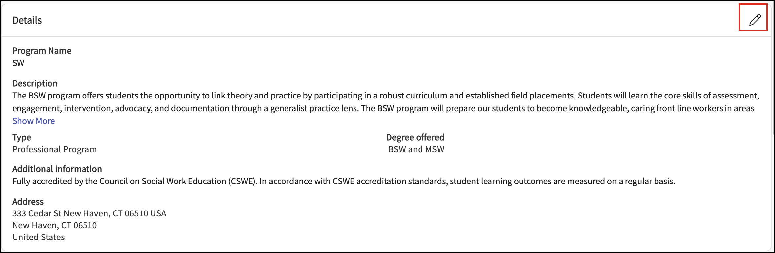Select the Program Name label

coord(42,51)
